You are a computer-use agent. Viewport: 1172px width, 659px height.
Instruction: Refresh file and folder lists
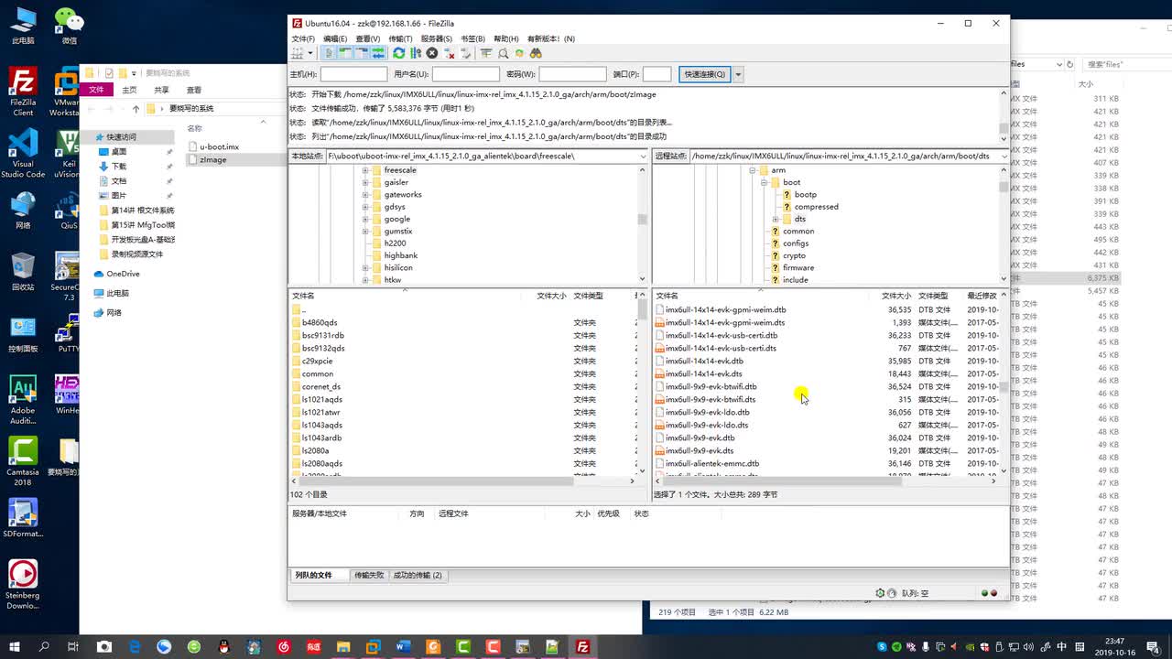tap(398, 53)
